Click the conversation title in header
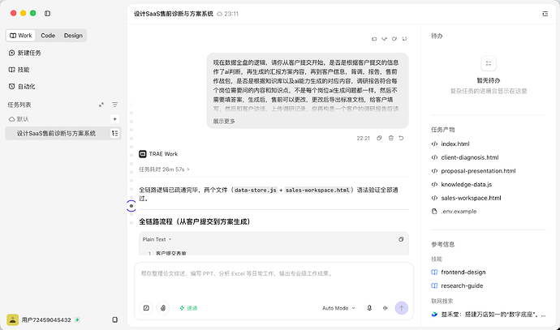The image size is (560, 330). 174,14
